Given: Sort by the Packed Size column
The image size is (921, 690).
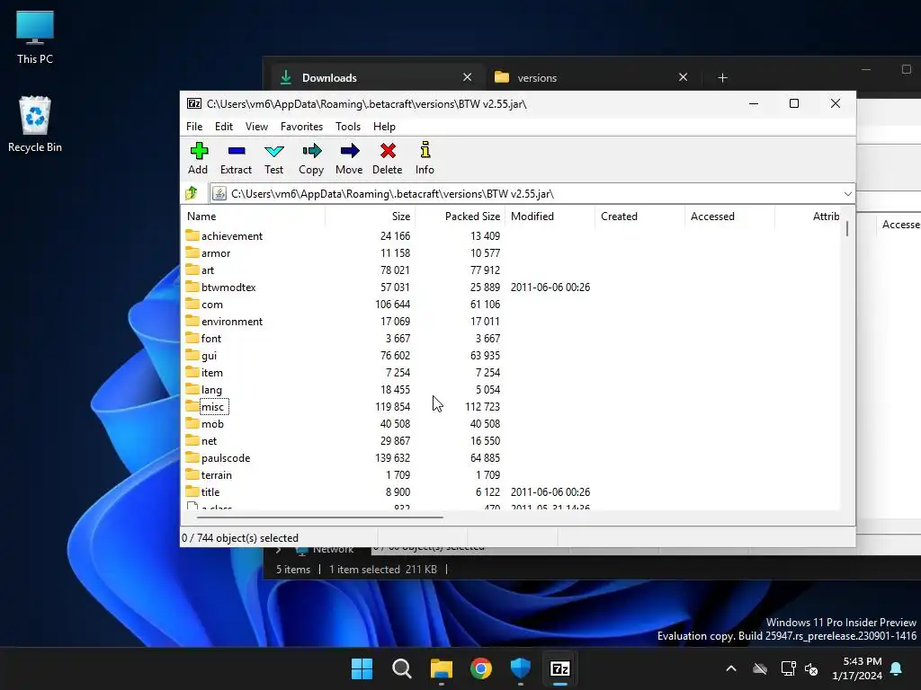Looking at the screenshot, I should [472, 217].
